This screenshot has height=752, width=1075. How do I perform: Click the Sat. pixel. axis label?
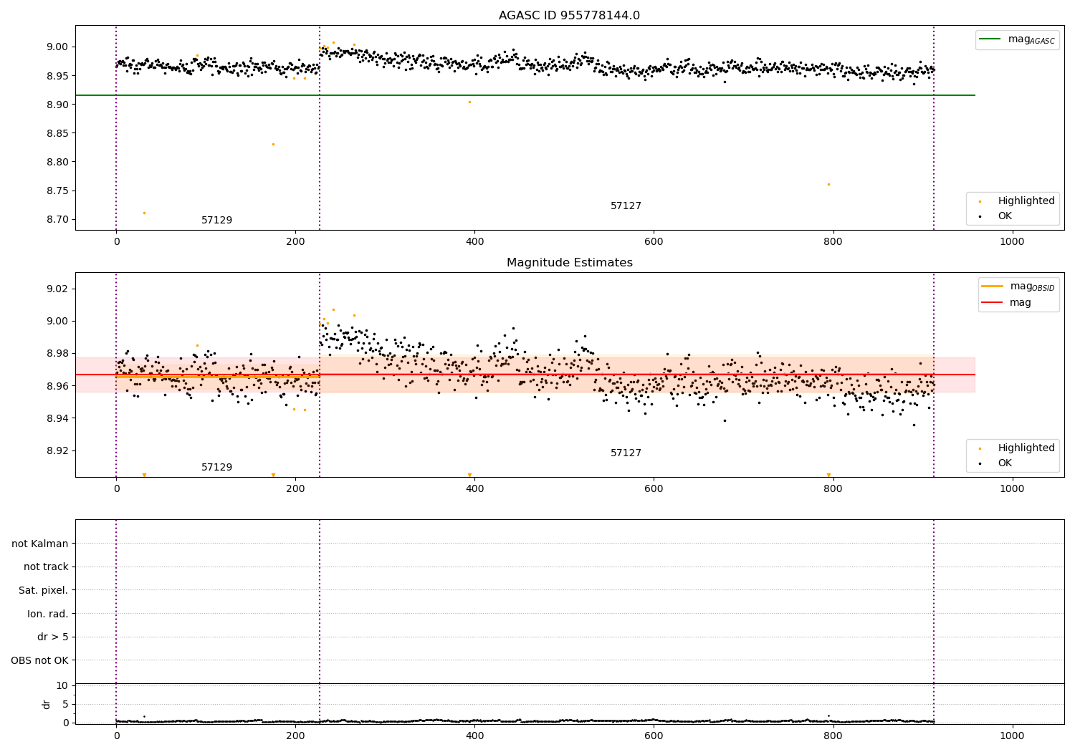coord(44,591)
